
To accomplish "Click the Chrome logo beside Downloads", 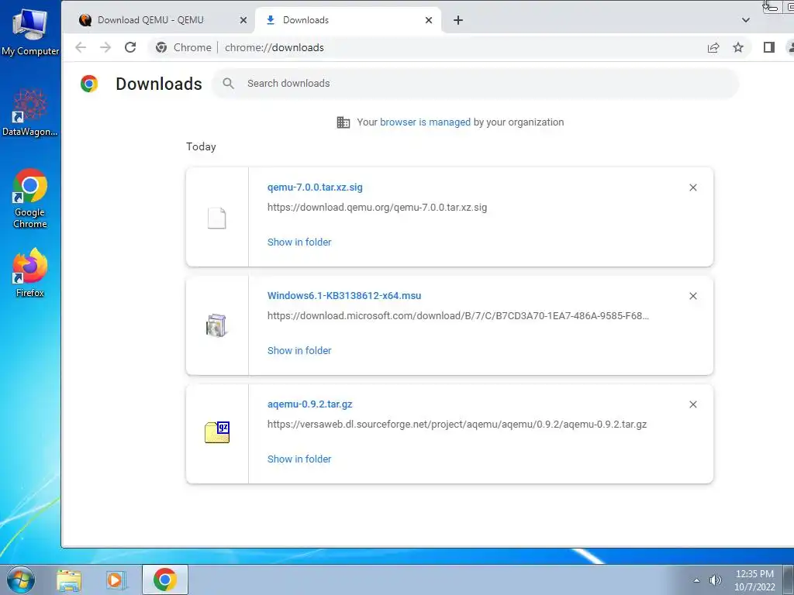I will tap(89, 84).
